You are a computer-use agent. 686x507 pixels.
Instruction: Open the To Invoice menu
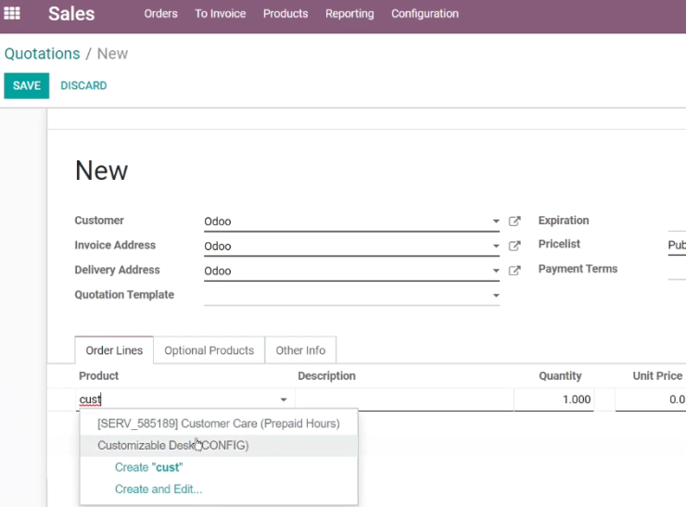[x=221, y=14]
